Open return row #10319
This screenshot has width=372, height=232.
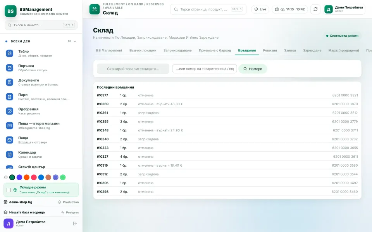(x=227, y=165)
